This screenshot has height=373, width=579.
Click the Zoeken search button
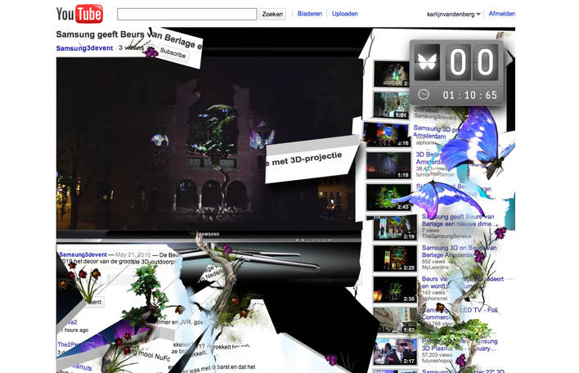click(x=272, y=14)
